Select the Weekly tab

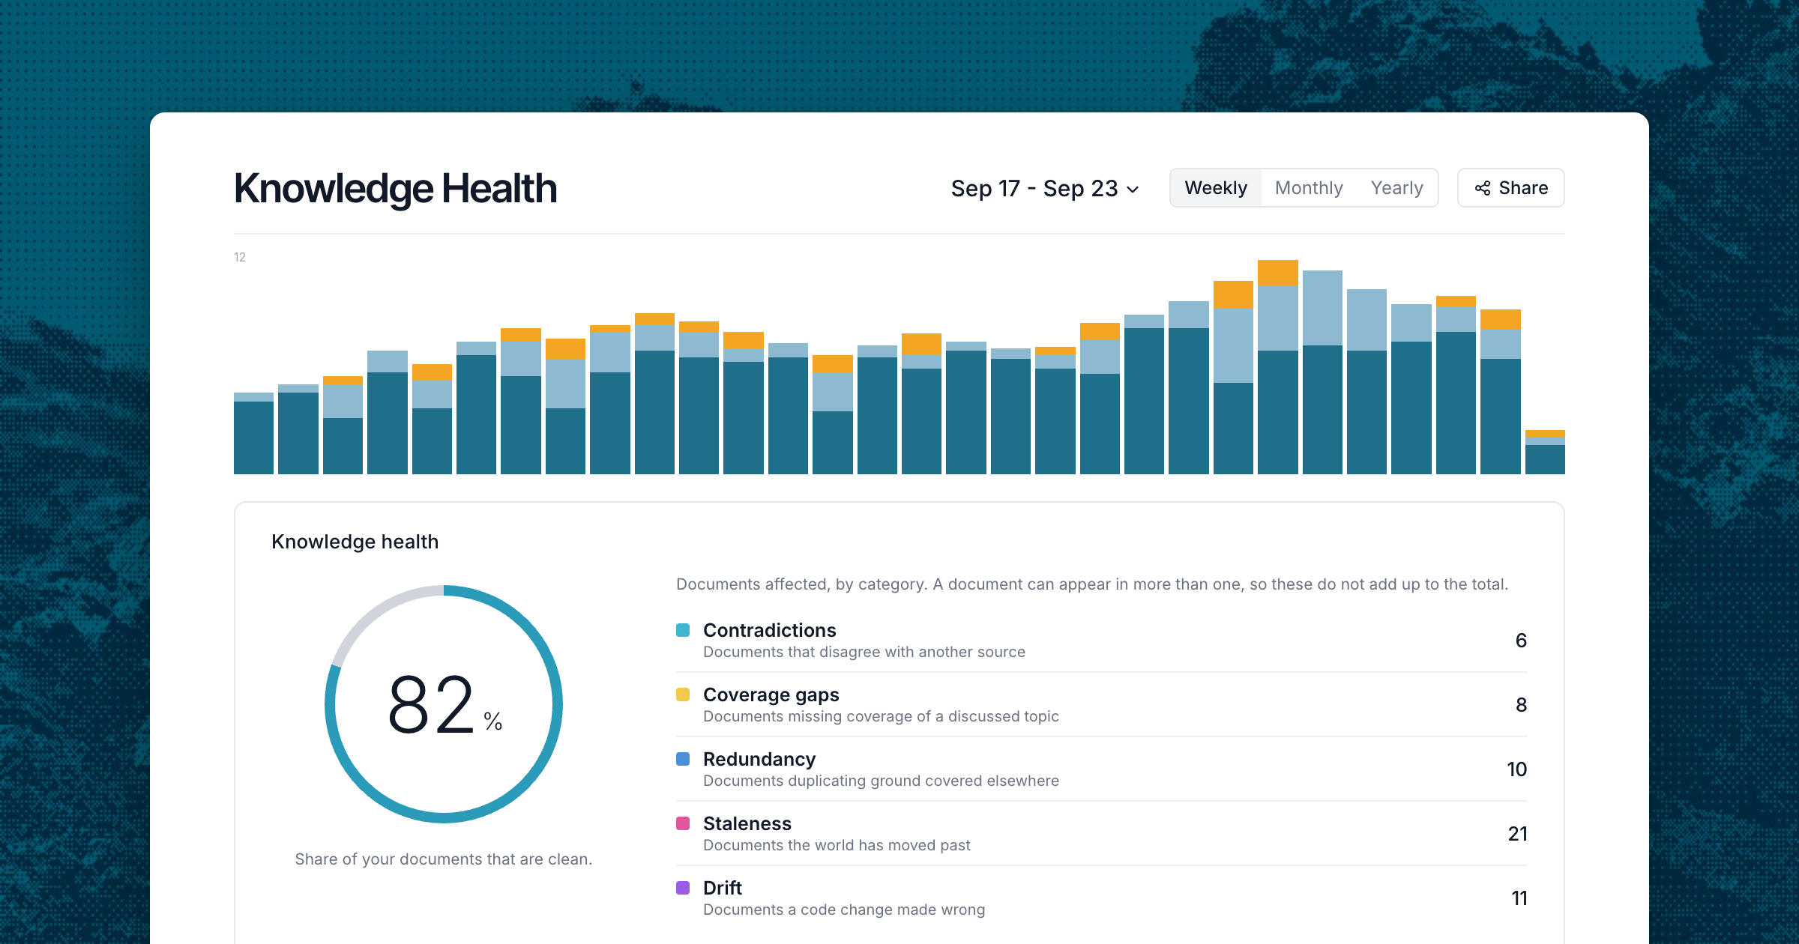[1216, 188]
